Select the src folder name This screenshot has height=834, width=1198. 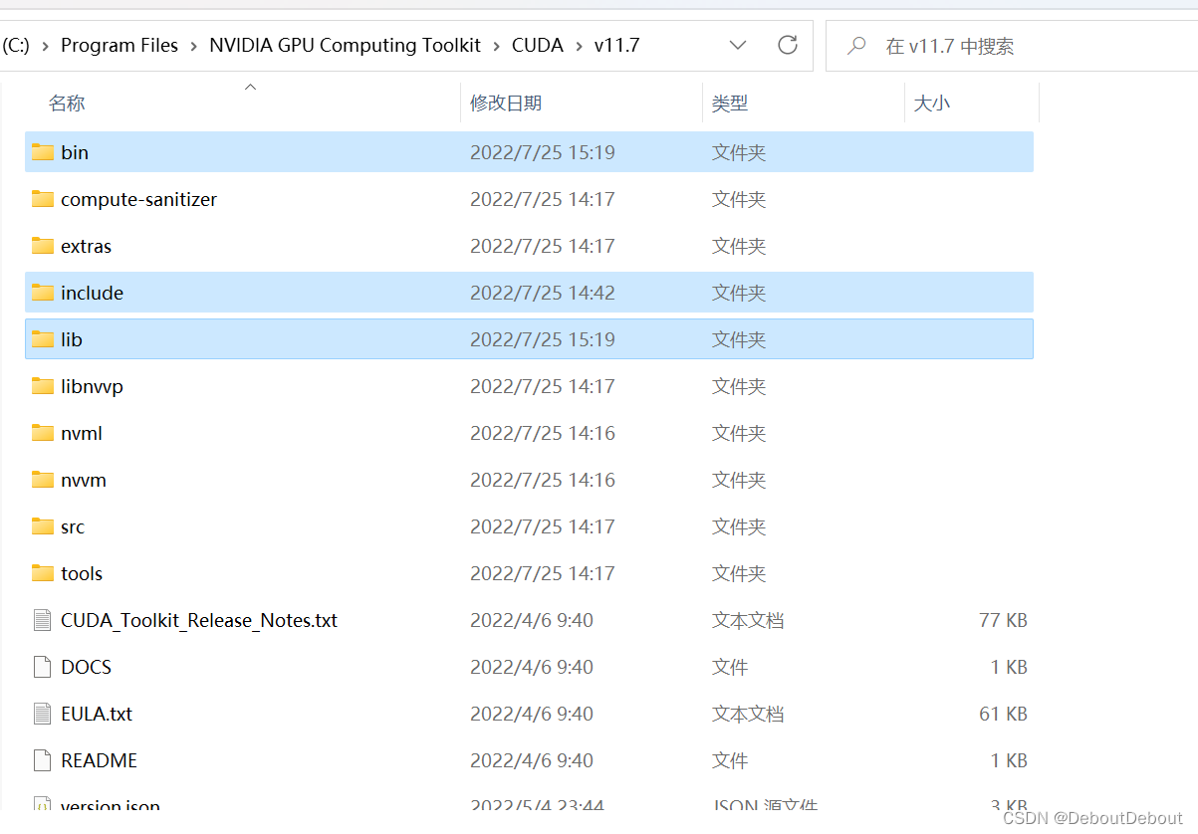pos(73,526)
